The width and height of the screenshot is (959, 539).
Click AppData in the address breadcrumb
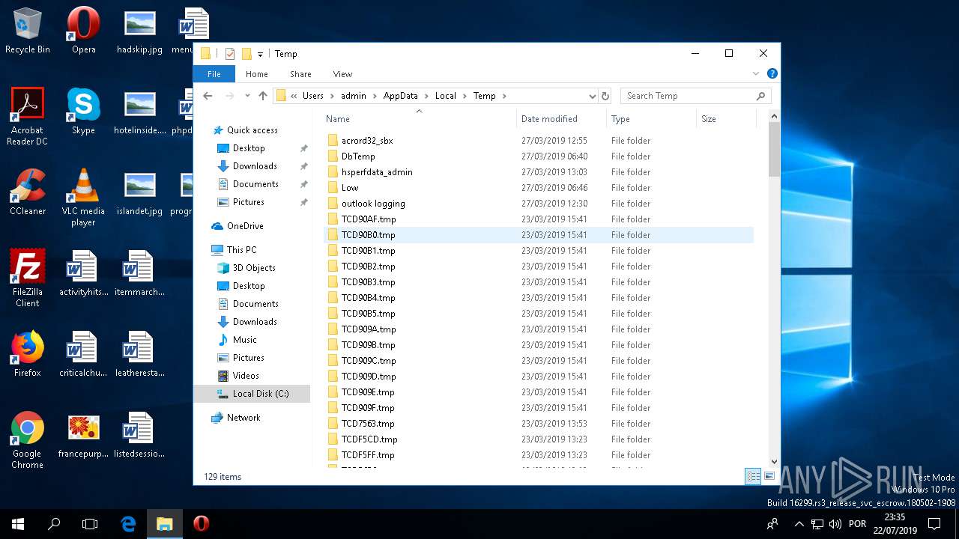point(400,96)
